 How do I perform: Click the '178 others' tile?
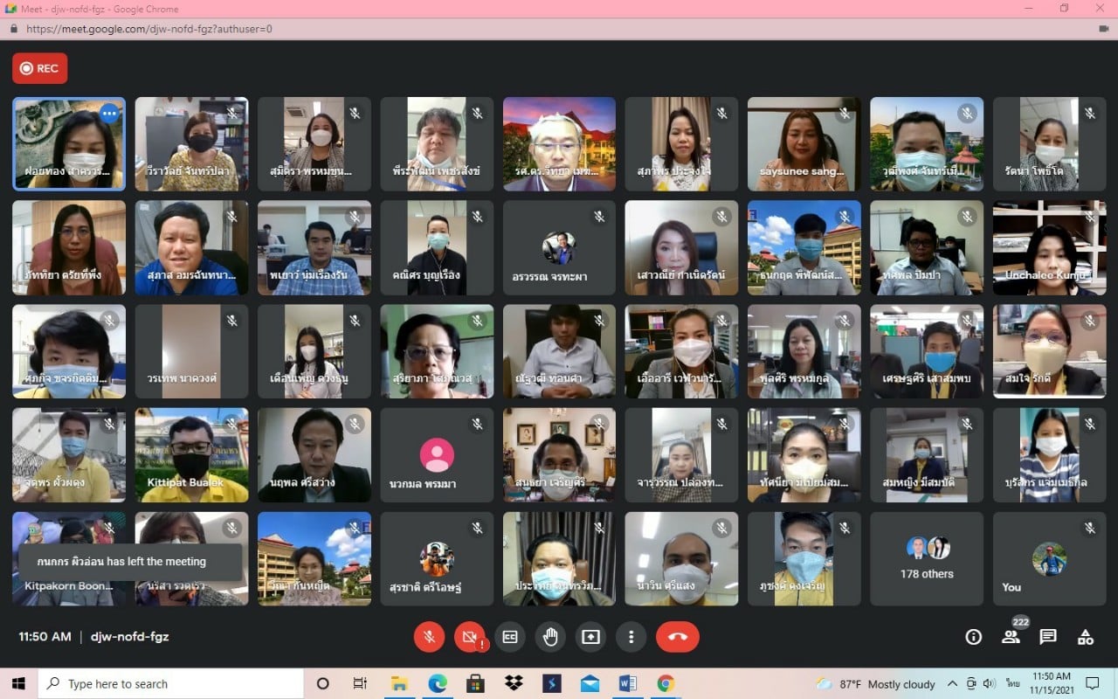click(x=927, y=559)
